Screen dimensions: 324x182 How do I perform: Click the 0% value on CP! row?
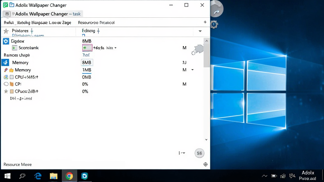point(85,84)
